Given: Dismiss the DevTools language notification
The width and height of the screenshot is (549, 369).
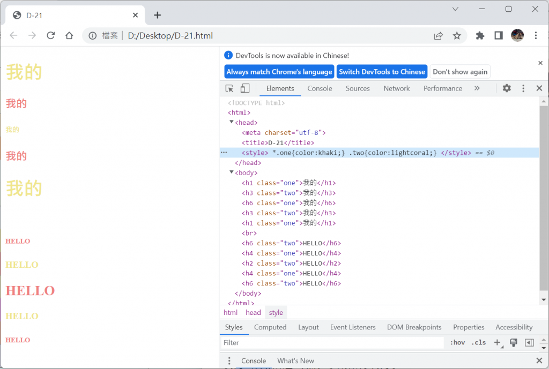Looking at the screenshot, I should tap(540, 63).
